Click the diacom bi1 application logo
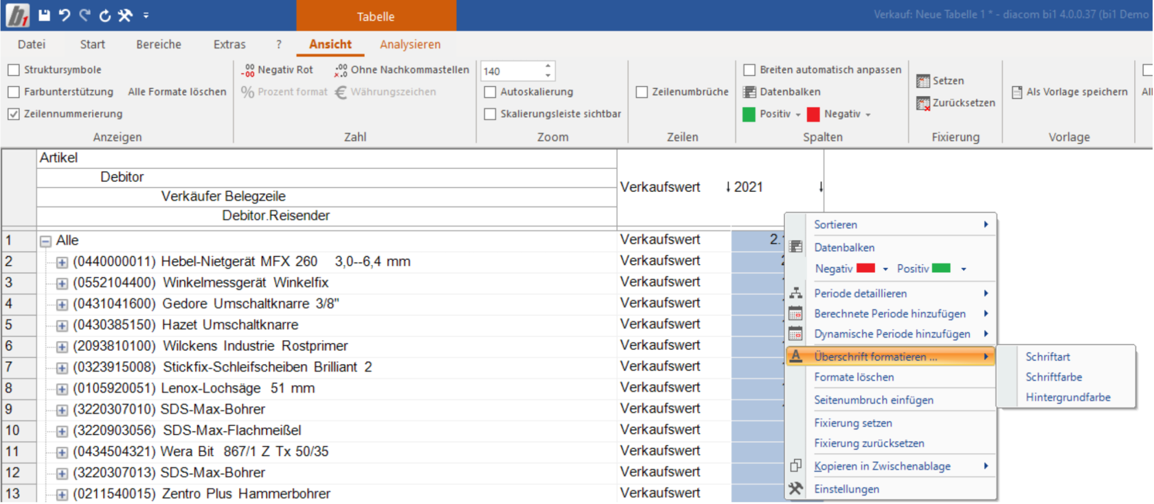This screenshot has width=1154, height=504. click(17, 15)
